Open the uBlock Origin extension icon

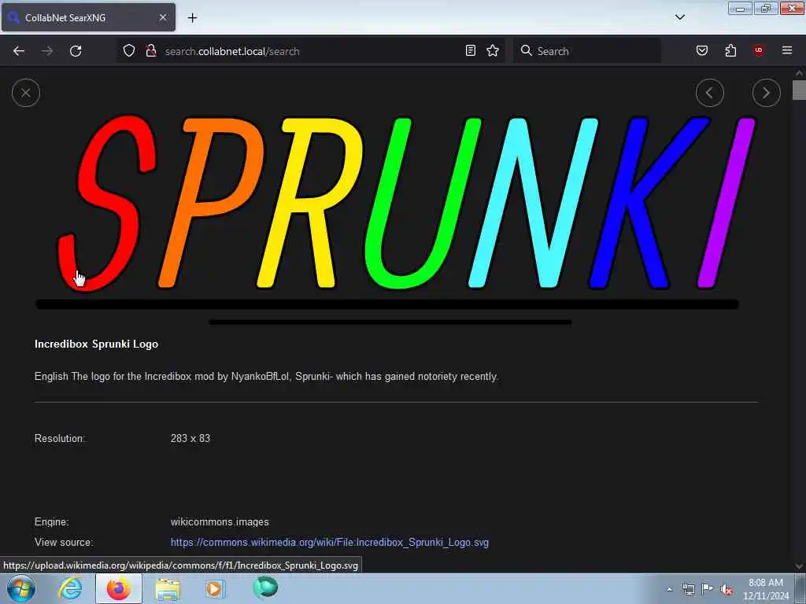point(758,51)
